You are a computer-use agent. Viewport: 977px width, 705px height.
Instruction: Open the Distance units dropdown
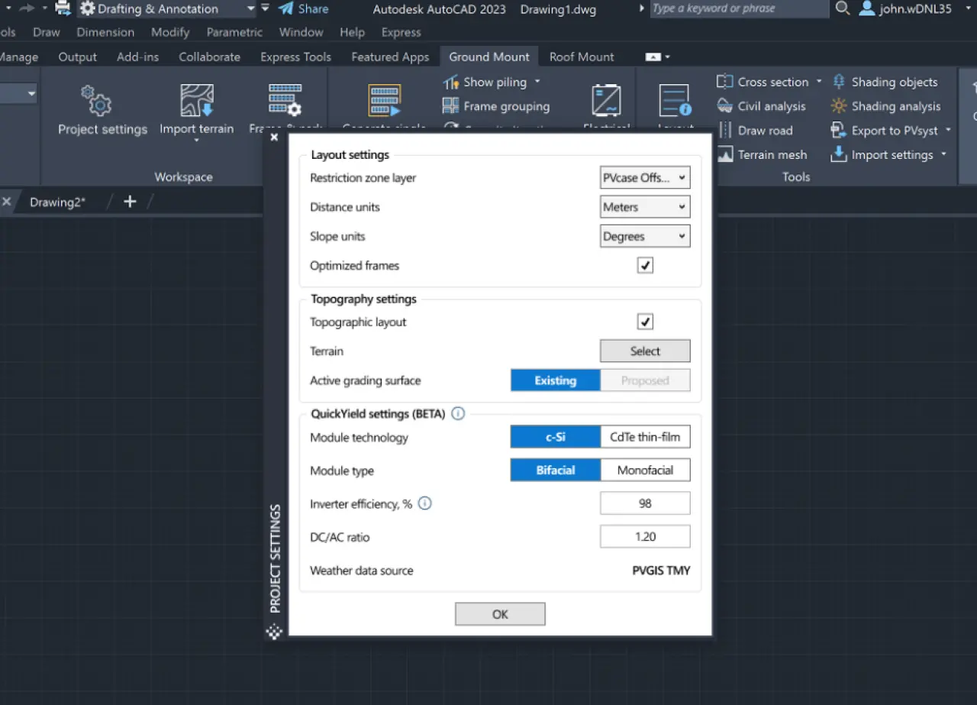[x=645, y=206]
